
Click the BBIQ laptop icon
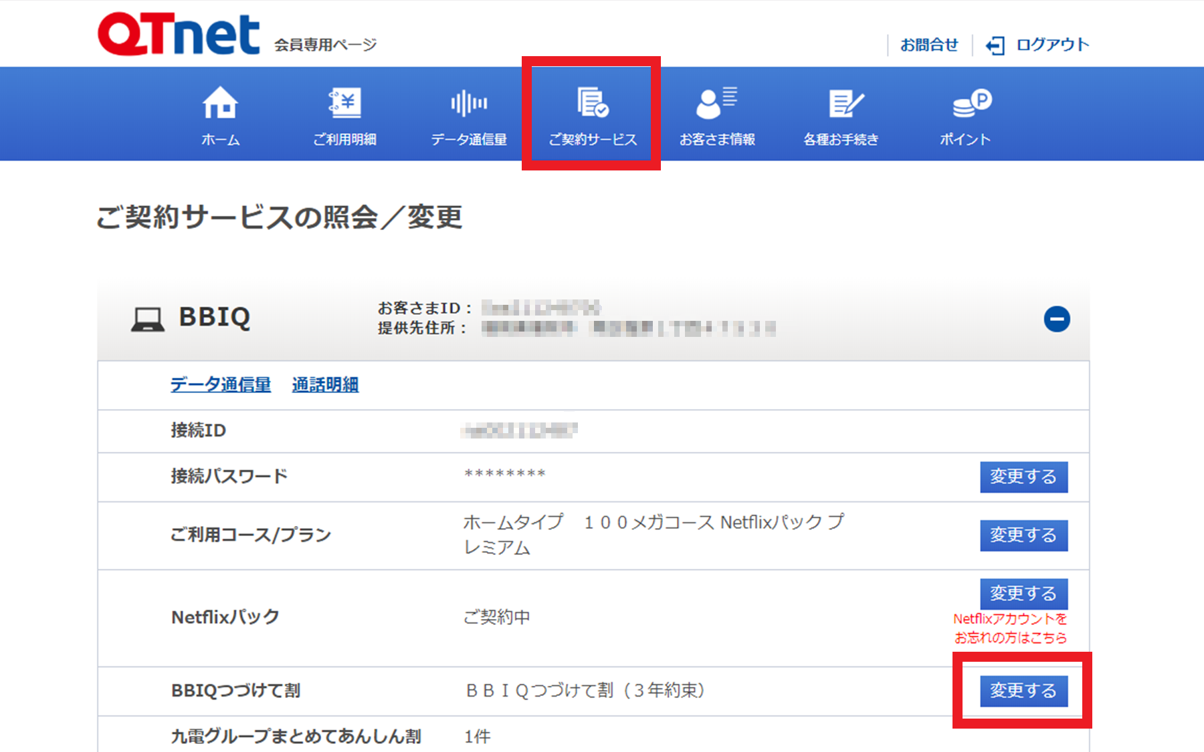(x=147, y=320)
